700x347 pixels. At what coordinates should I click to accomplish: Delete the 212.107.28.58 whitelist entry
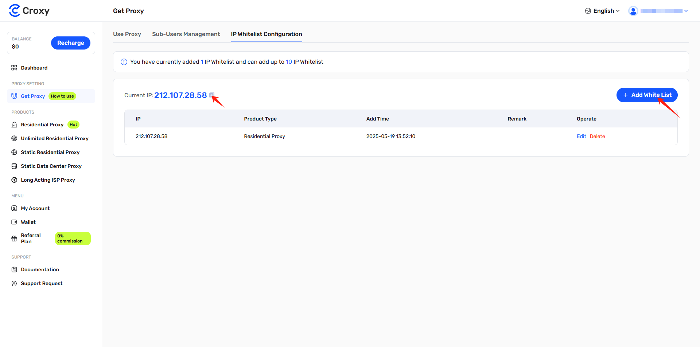click(x=597, y=136)
